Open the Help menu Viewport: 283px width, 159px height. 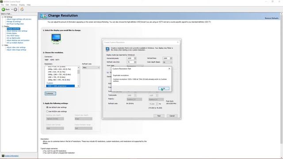tap(28, 5)
